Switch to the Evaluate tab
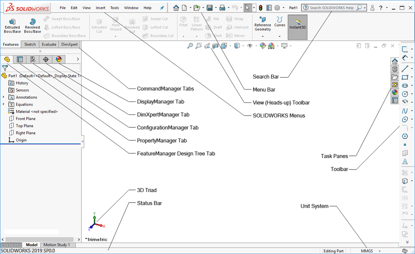The width and height of the screenshot is (415, 254). (x=49, y=44)
